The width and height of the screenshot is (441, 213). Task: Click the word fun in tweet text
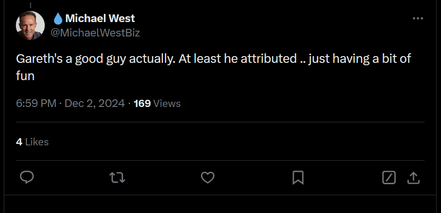point(25,76)
